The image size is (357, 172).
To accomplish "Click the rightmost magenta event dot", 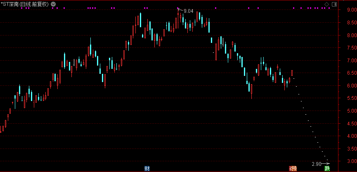I will coord(329,8).
